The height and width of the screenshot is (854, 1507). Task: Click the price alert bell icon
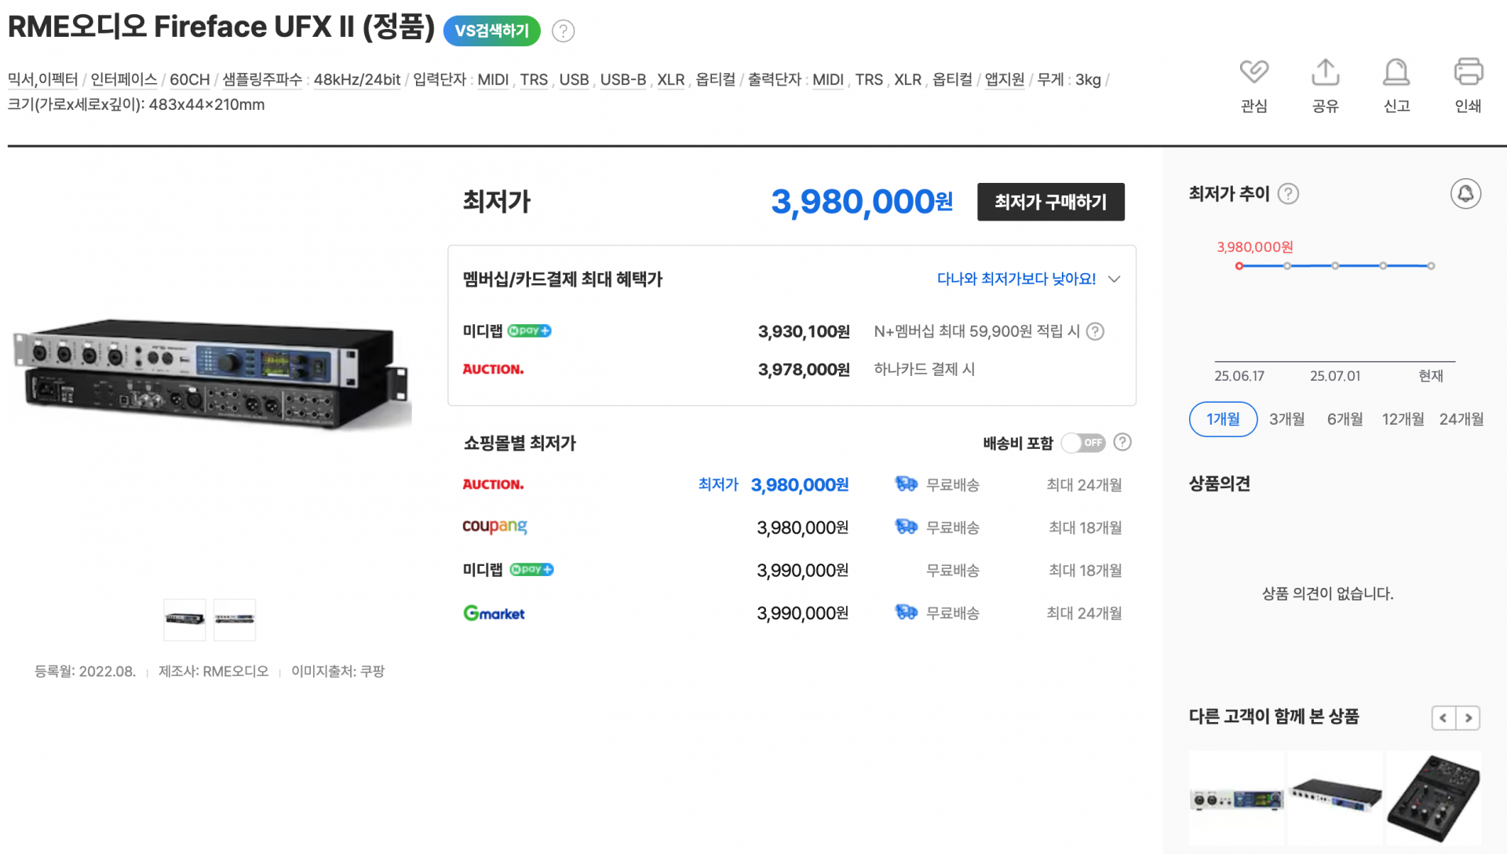1465,194
